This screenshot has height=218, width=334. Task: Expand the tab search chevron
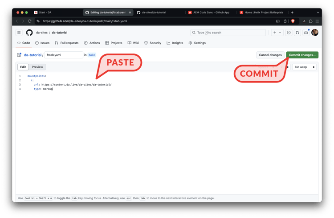(318, 12)
